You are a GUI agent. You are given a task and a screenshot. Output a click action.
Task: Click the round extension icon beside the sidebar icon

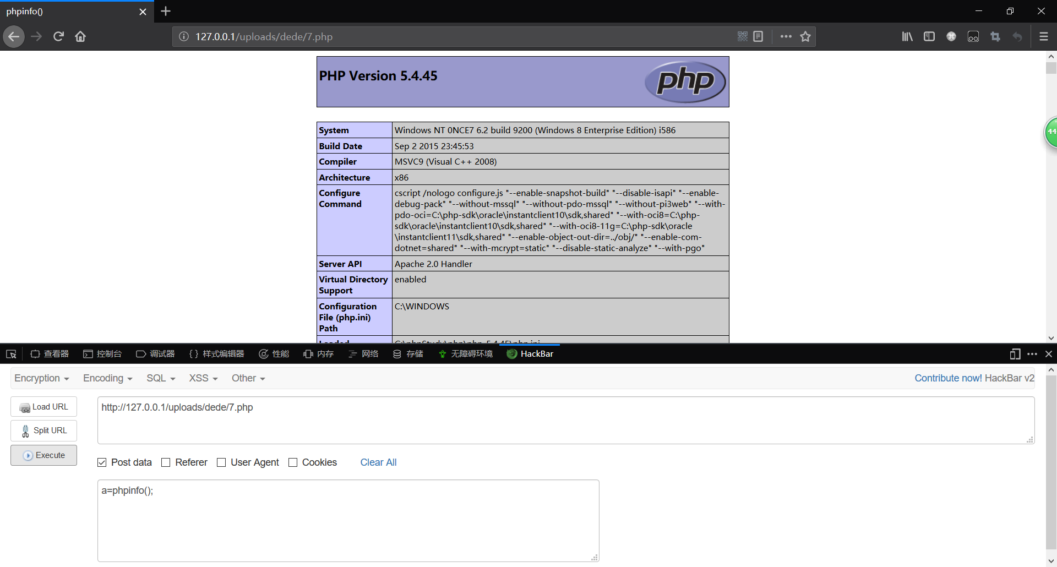(951, 36)
